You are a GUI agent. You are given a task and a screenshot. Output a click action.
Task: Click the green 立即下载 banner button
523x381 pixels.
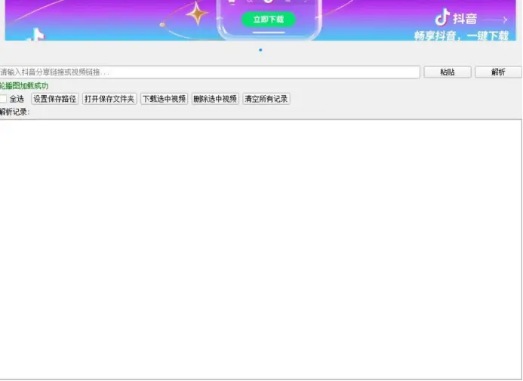pyautogui.click(x=268, y=20)
